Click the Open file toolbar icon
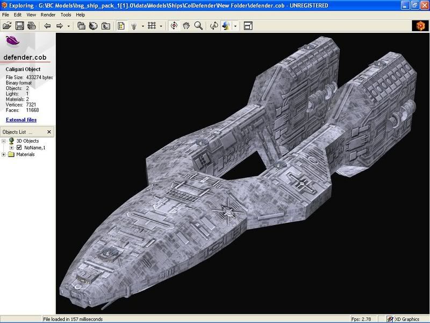The width and height of the screenshot is (430, 323). click(x=7, y=26)
